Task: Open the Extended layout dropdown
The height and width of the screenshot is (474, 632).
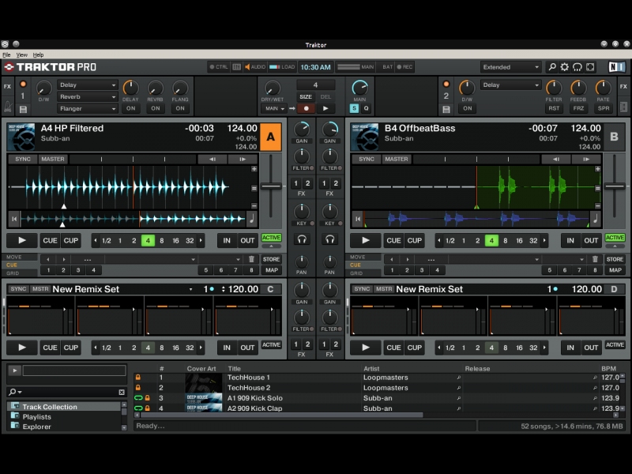Action: pos(511,67)
